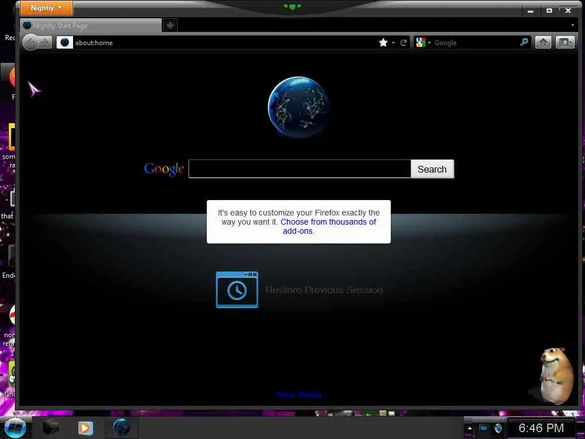Open the 6:46 PM clock
585x439 pixels.
coord(541,428)
